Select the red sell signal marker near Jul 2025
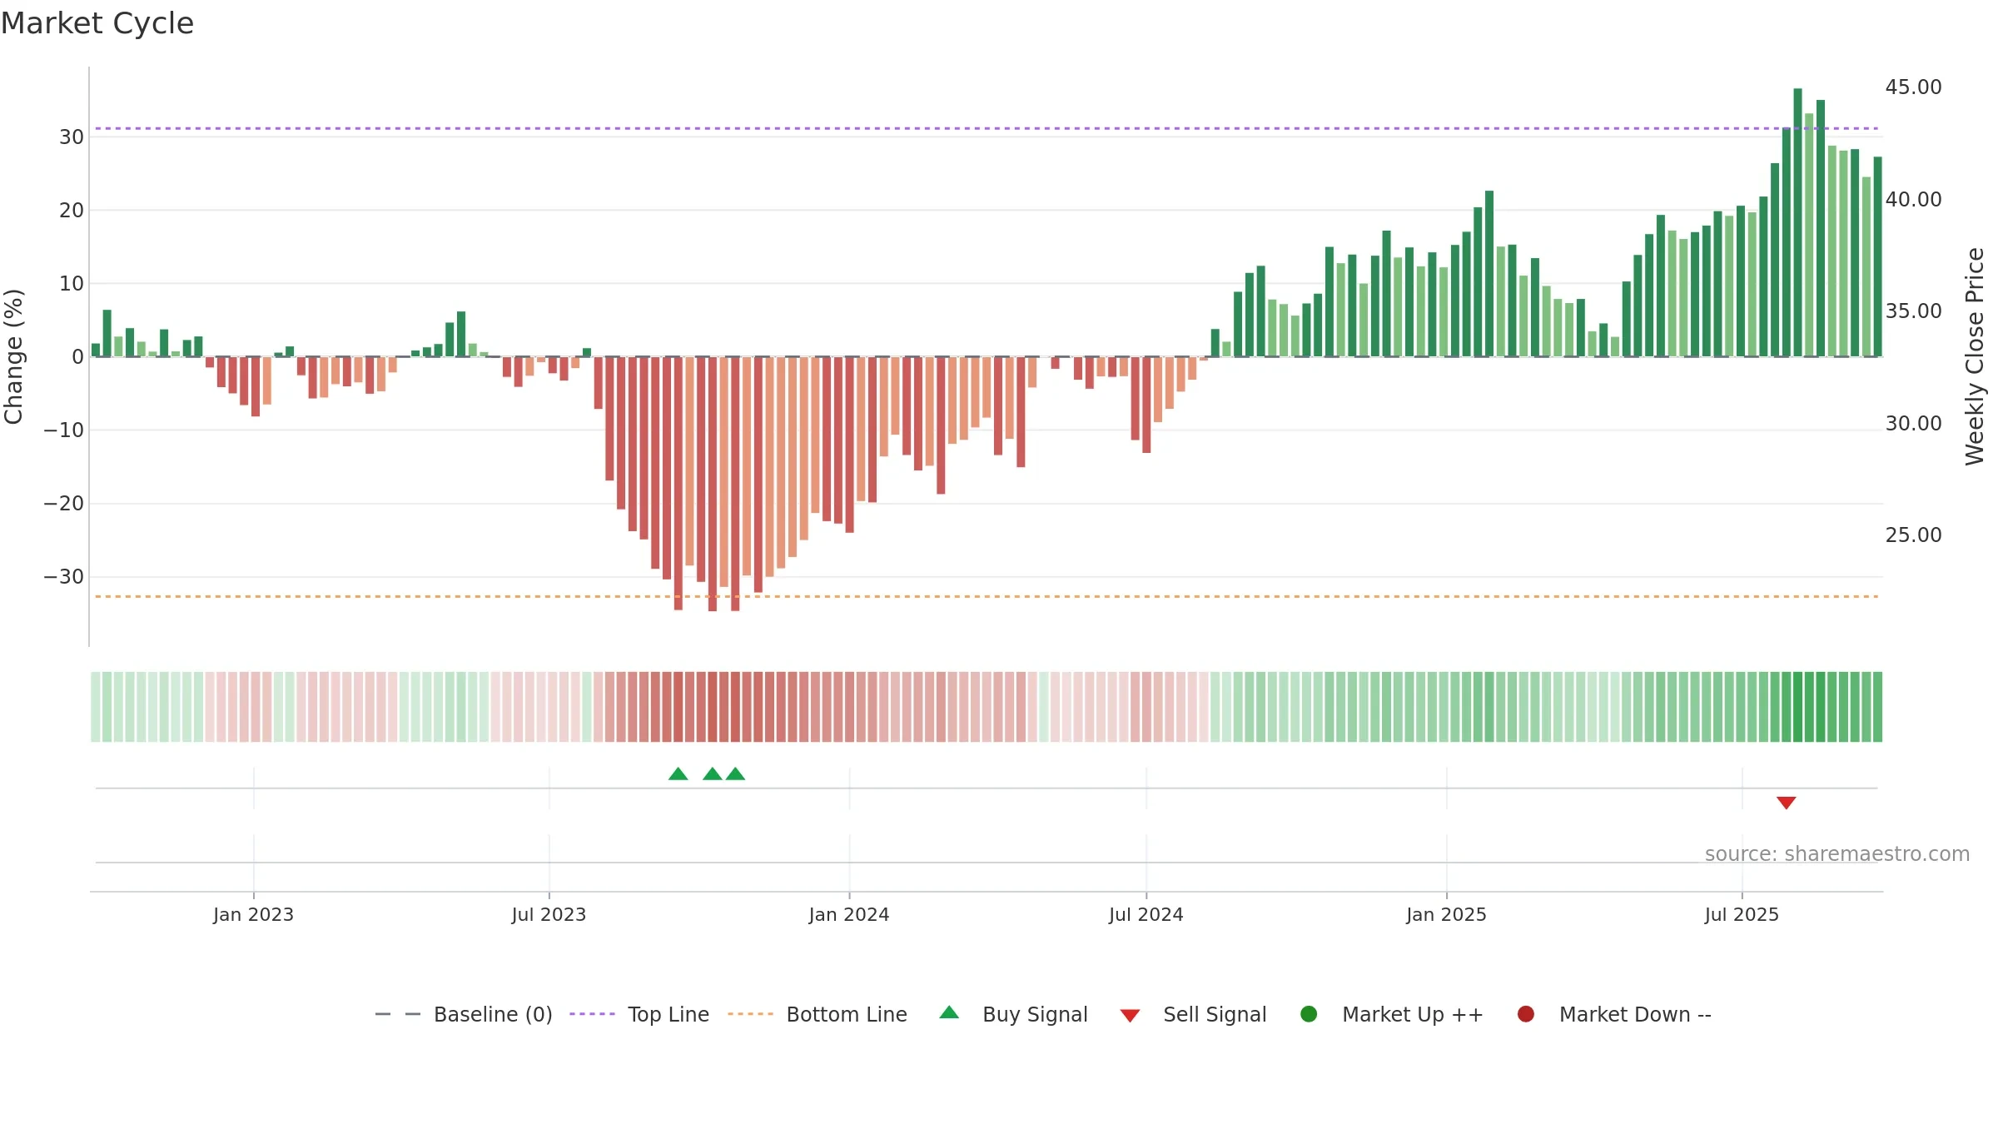This screenshot has width=1998, height=1124. 1786,803
